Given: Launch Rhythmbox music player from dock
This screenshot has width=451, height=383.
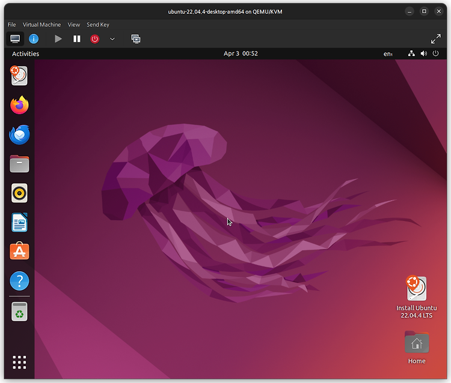Looking at the screenshot, I should point(19,193).
